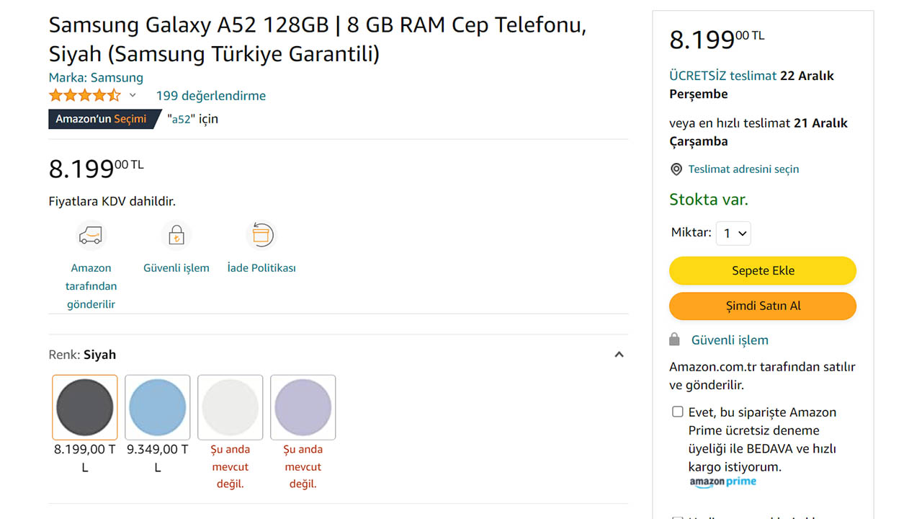Click the delivery address location pin icon
Screen dimensions: 922x519
pos(676,169)
